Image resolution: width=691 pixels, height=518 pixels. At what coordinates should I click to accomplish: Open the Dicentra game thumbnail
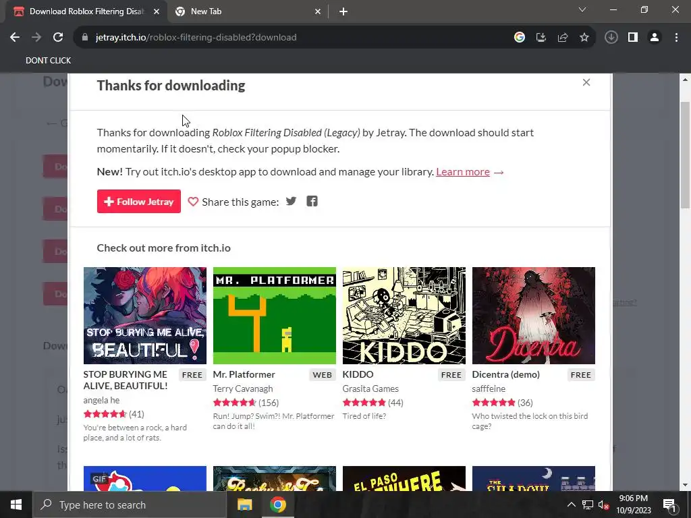(x=534, y=316)
